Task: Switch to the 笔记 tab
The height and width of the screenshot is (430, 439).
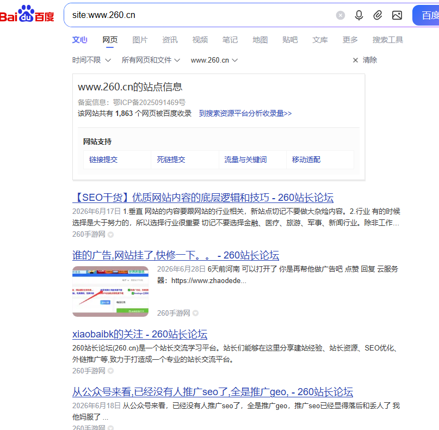Action: pyautogui.click(x=230, y=40)
